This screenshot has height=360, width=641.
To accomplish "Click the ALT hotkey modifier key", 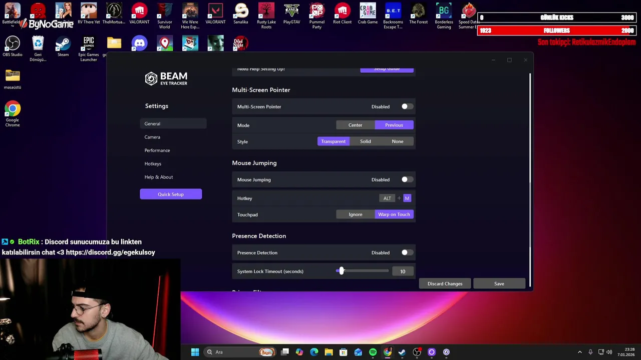I will [387, 198].
